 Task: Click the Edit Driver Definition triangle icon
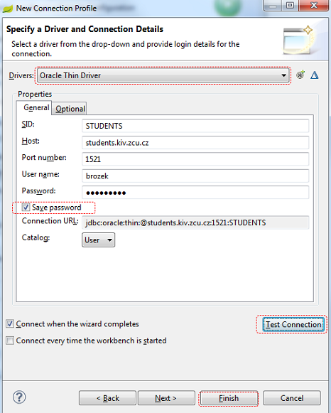coord(315,75)
